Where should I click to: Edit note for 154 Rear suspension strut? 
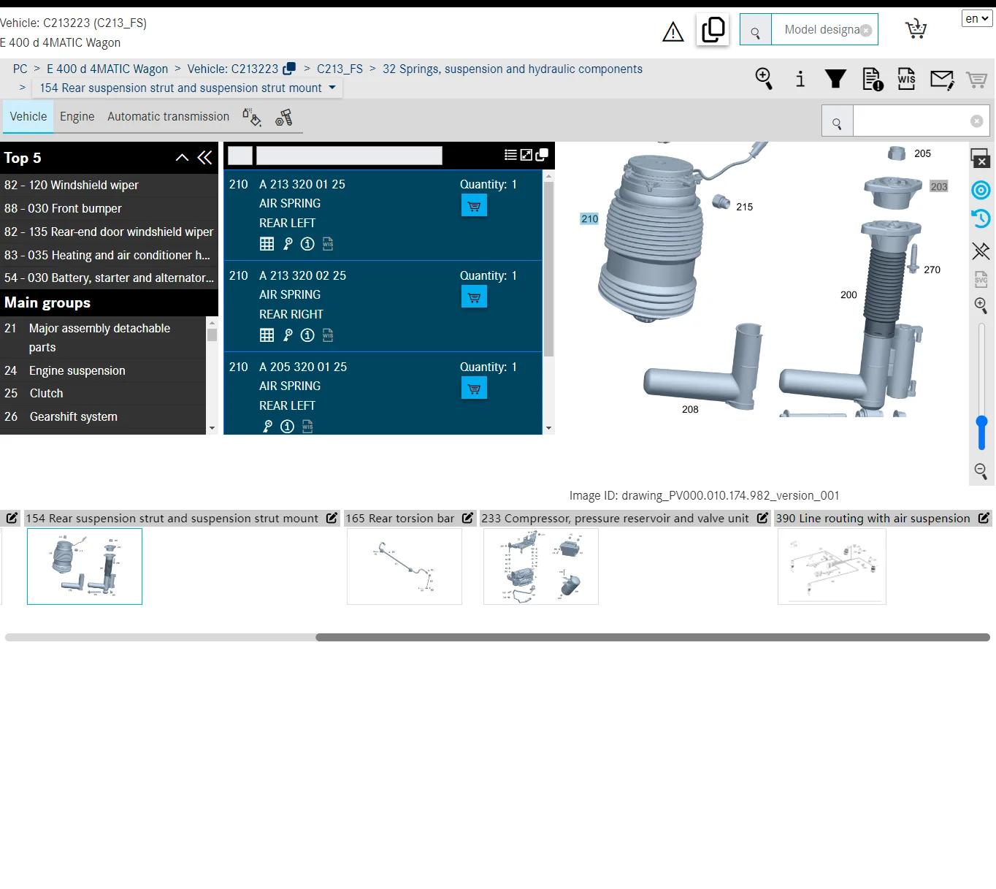click(332, 518)
